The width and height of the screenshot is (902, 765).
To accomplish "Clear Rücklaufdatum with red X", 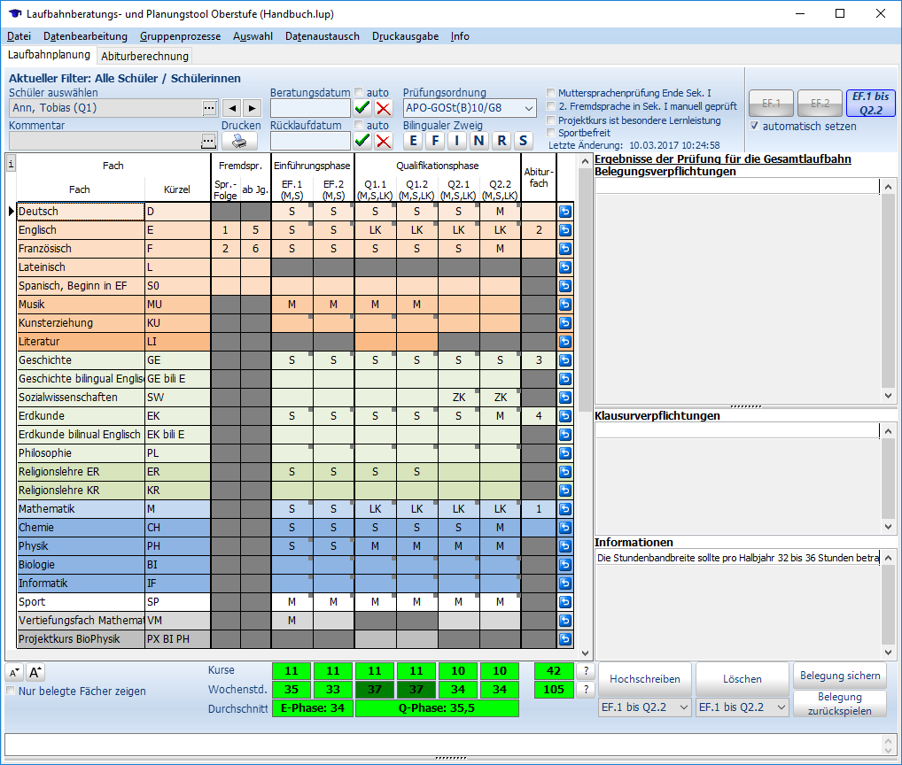I will (x=384, y=141).
